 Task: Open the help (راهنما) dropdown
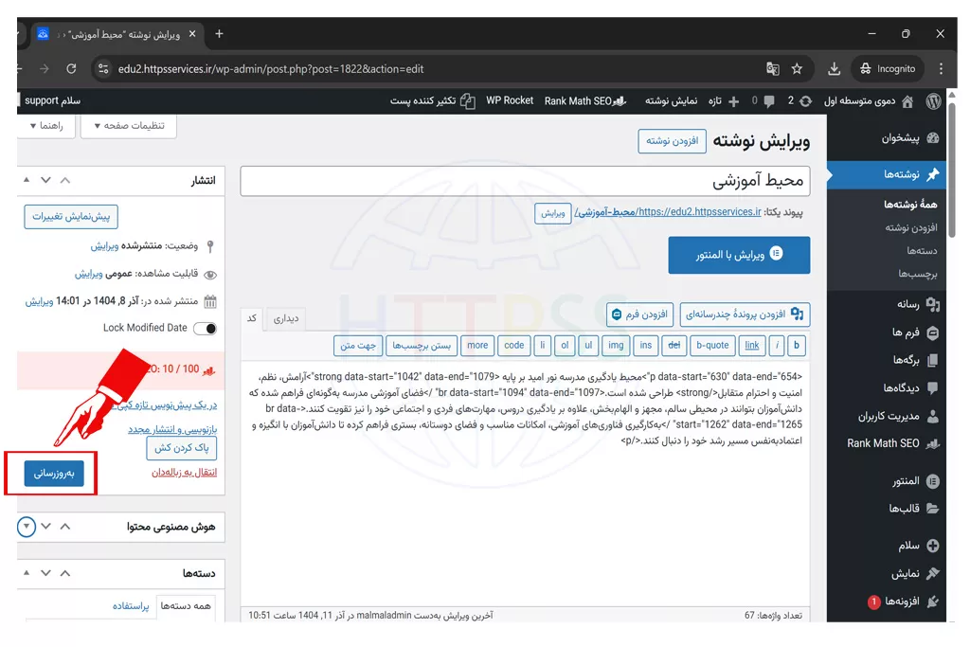45,125
